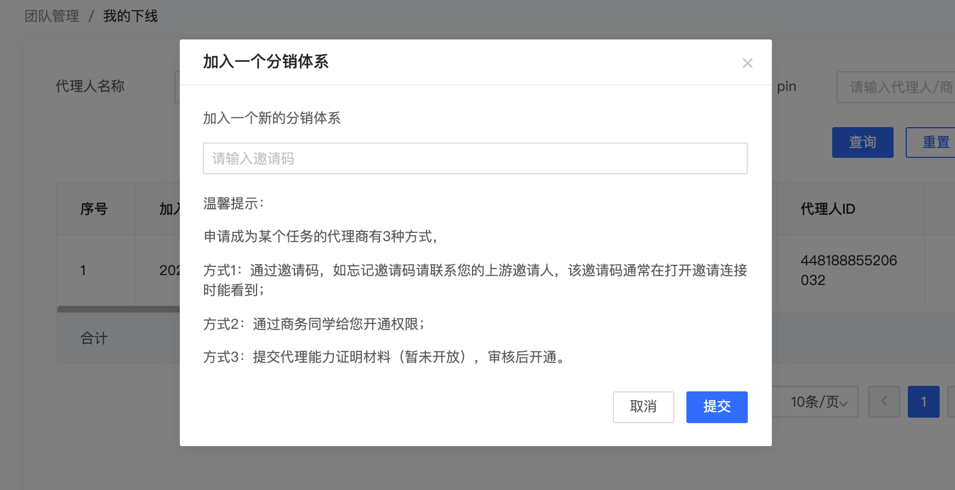
Task: Submit with the 提交 button
Action: [x=717, y=407]
